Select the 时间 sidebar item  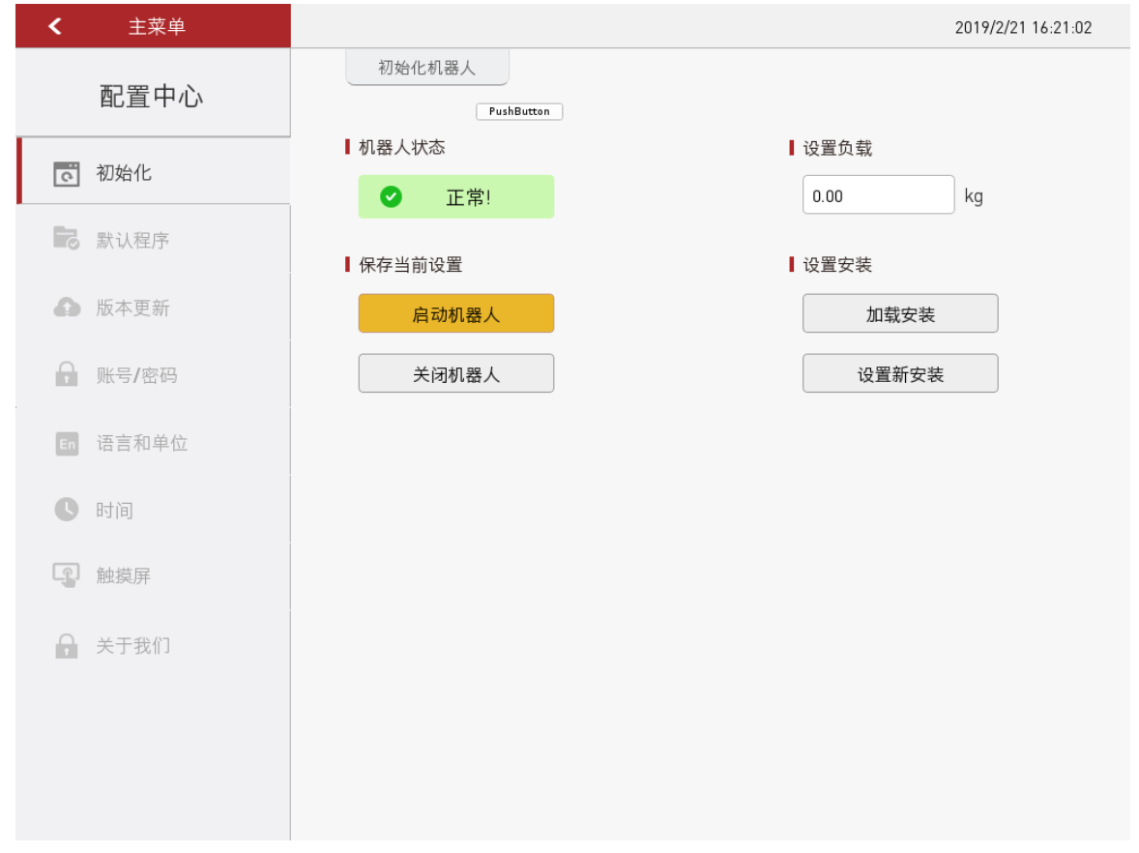(154, 510)
